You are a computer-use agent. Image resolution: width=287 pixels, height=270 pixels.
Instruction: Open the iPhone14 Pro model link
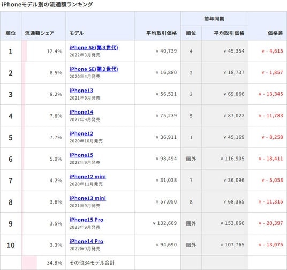pyautogui.click(x=86, y=241)
